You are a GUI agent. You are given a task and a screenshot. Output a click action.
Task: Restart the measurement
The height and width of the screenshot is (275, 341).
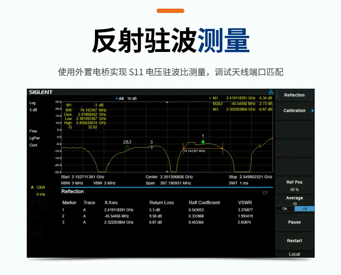coord(294,240)
